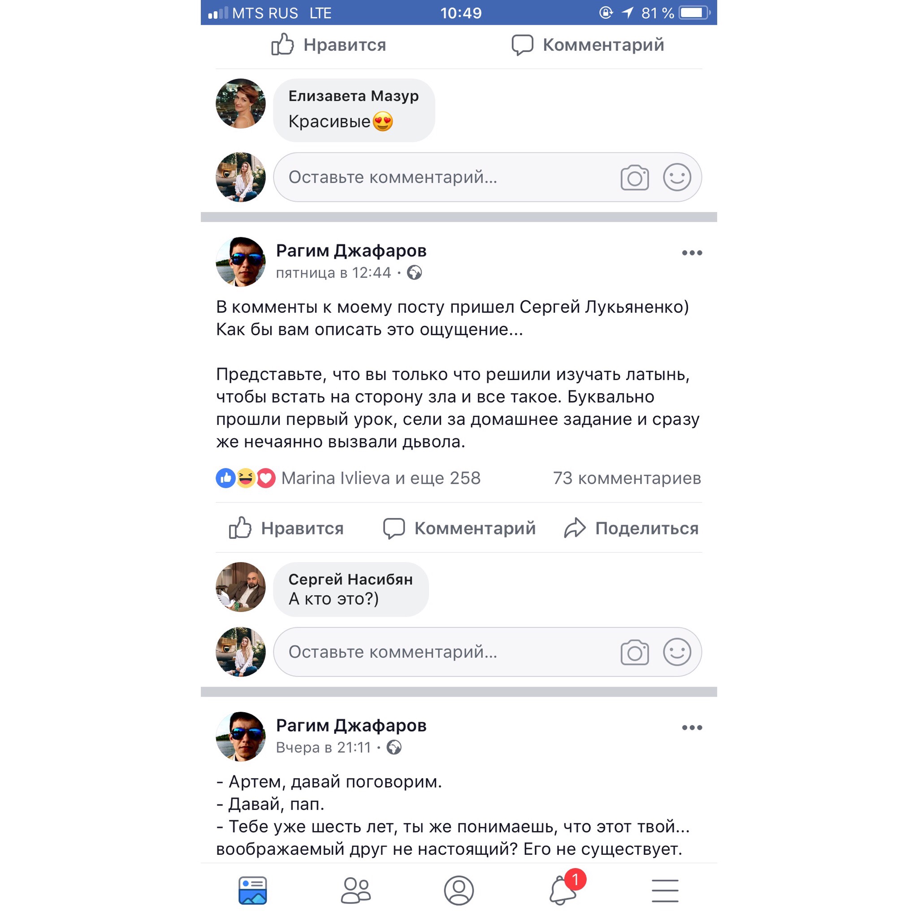Open the News Feed tab icon

tap(252, 891)
